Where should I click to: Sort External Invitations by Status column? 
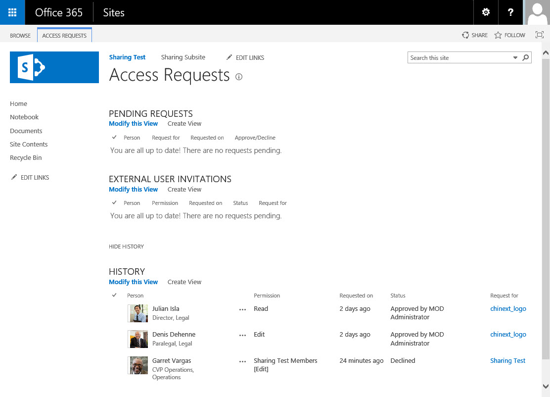click(240, 203)
